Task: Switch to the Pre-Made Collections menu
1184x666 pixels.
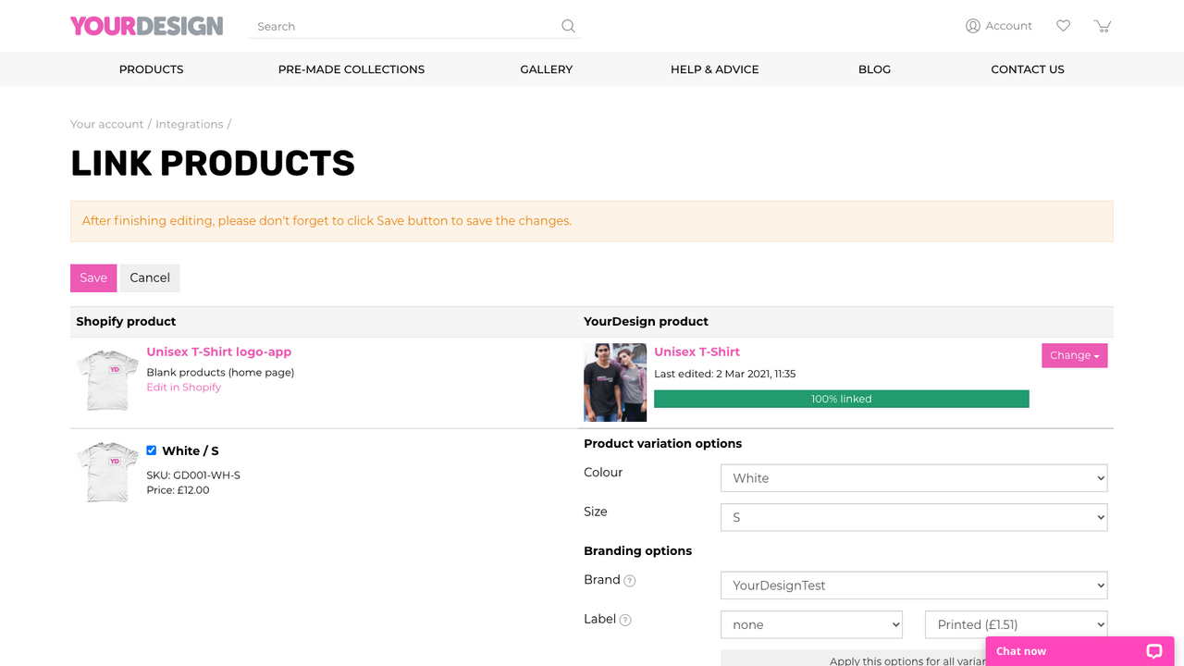Action: pyautogui.click(x=351, y=68)
